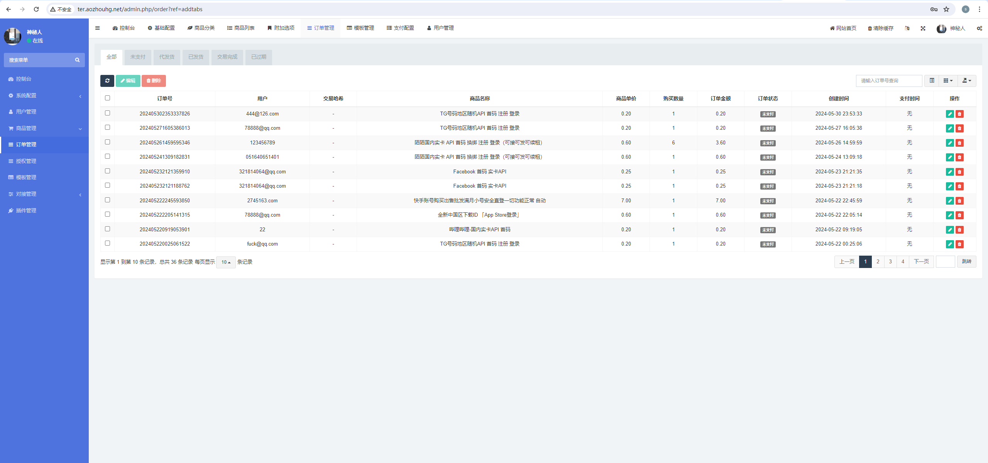This screenshot has height=463, width=988.
Task: Select checkbox for order 202405261459595346
Action: (x=107, y=142)
